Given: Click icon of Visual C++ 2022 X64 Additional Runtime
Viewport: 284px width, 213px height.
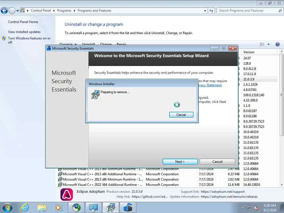Looking at the screenshot, I should click(x=60, y=184).
